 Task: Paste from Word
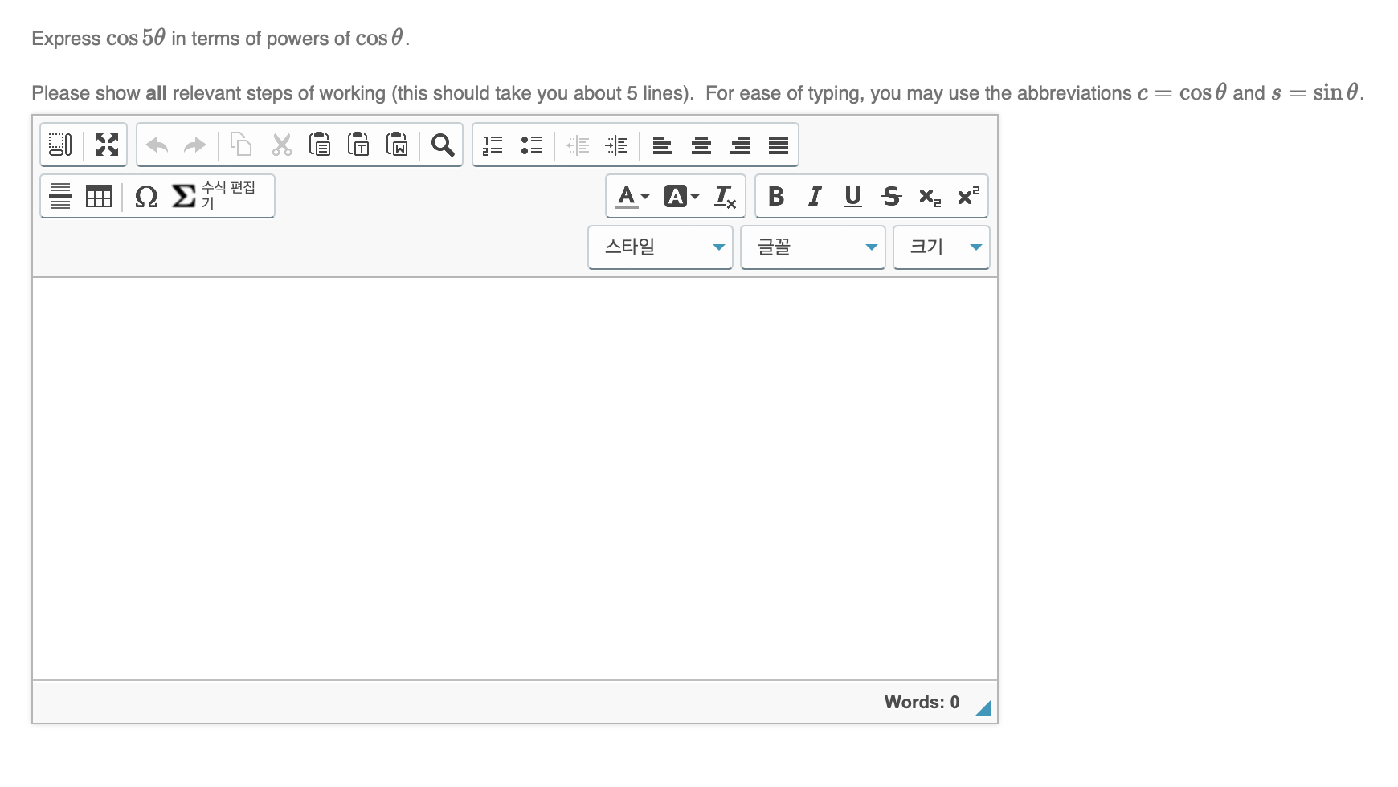pyautogui.click(x=397, y=145)
